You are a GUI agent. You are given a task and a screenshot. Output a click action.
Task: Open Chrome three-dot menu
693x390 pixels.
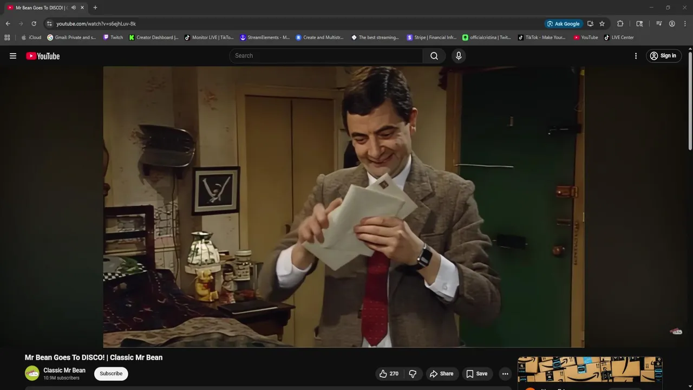point(685,24)
